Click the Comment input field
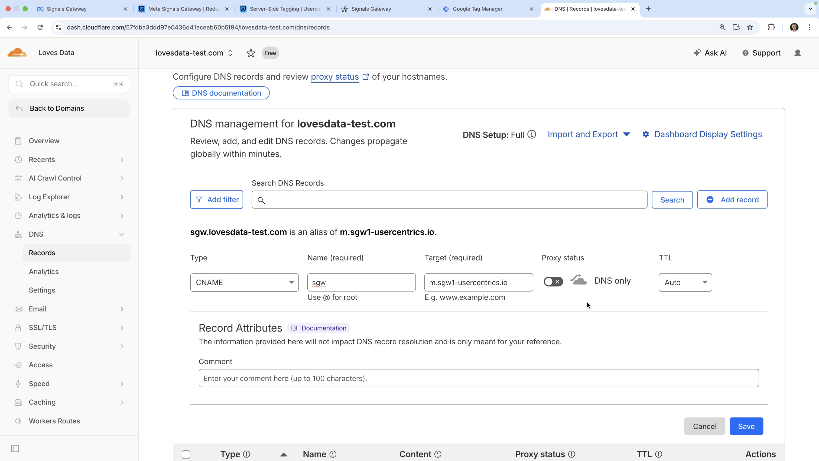The height and width of the screenshot is (461, 819). 479,378
